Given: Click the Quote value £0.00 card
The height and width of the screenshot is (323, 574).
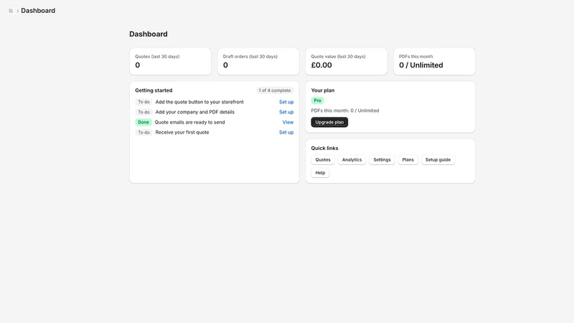Looking at the screenshot, I should (347, 62).
